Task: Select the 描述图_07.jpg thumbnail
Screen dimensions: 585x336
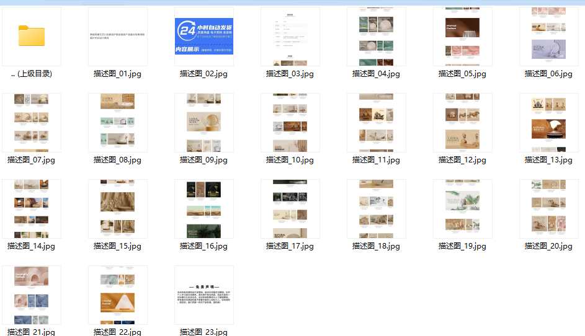Action: [32, 123]
